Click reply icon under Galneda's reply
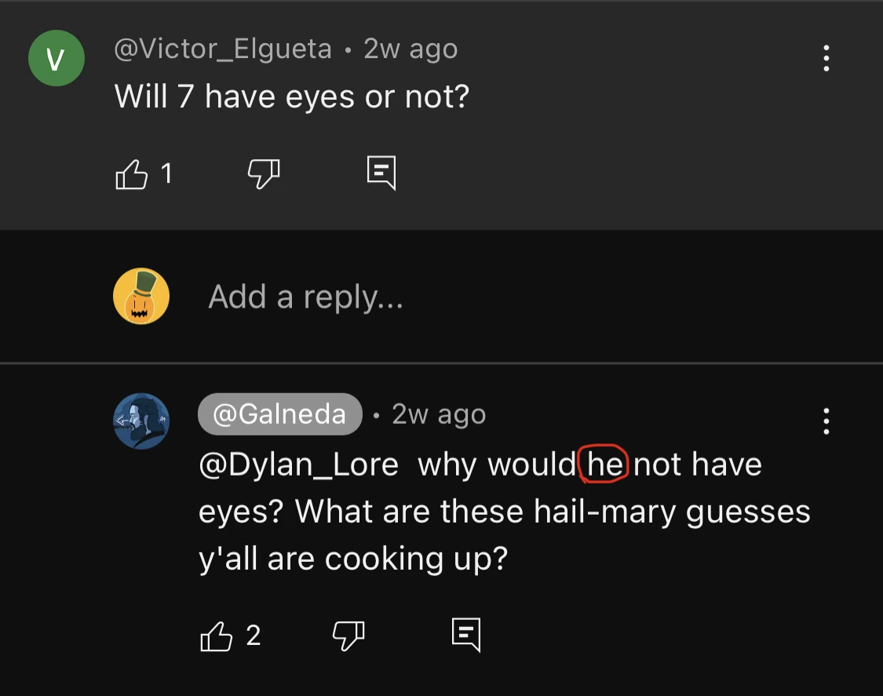 [466, 635]
